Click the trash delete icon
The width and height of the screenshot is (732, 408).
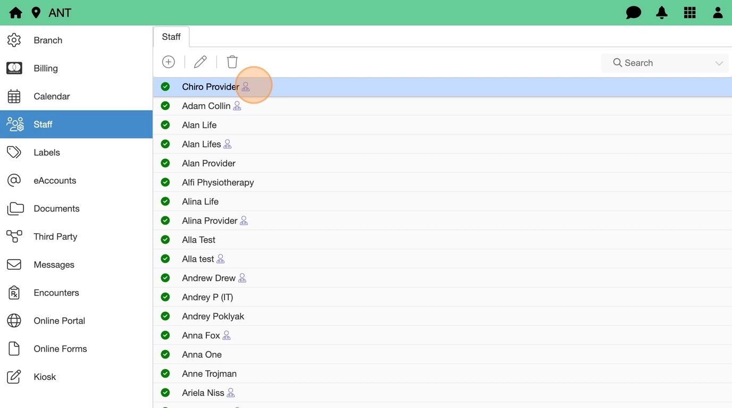[232, 62]
